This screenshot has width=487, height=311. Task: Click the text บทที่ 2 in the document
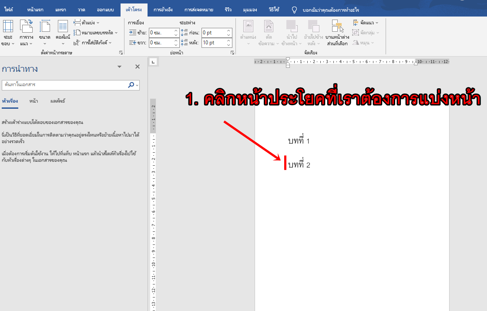pyautogui.click(x=299, y=164)
